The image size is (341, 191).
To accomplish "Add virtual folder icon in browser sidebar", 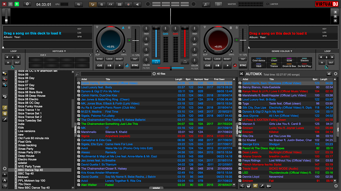I will coord(4,80).
